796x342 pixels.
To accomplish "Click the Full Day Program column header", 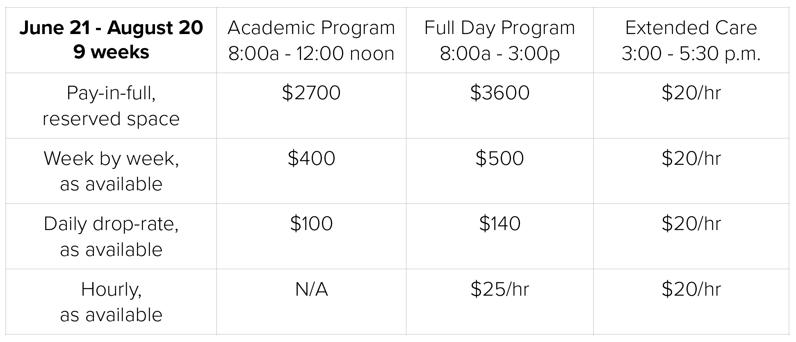I will pyautogui.click(x=499, y=40).
